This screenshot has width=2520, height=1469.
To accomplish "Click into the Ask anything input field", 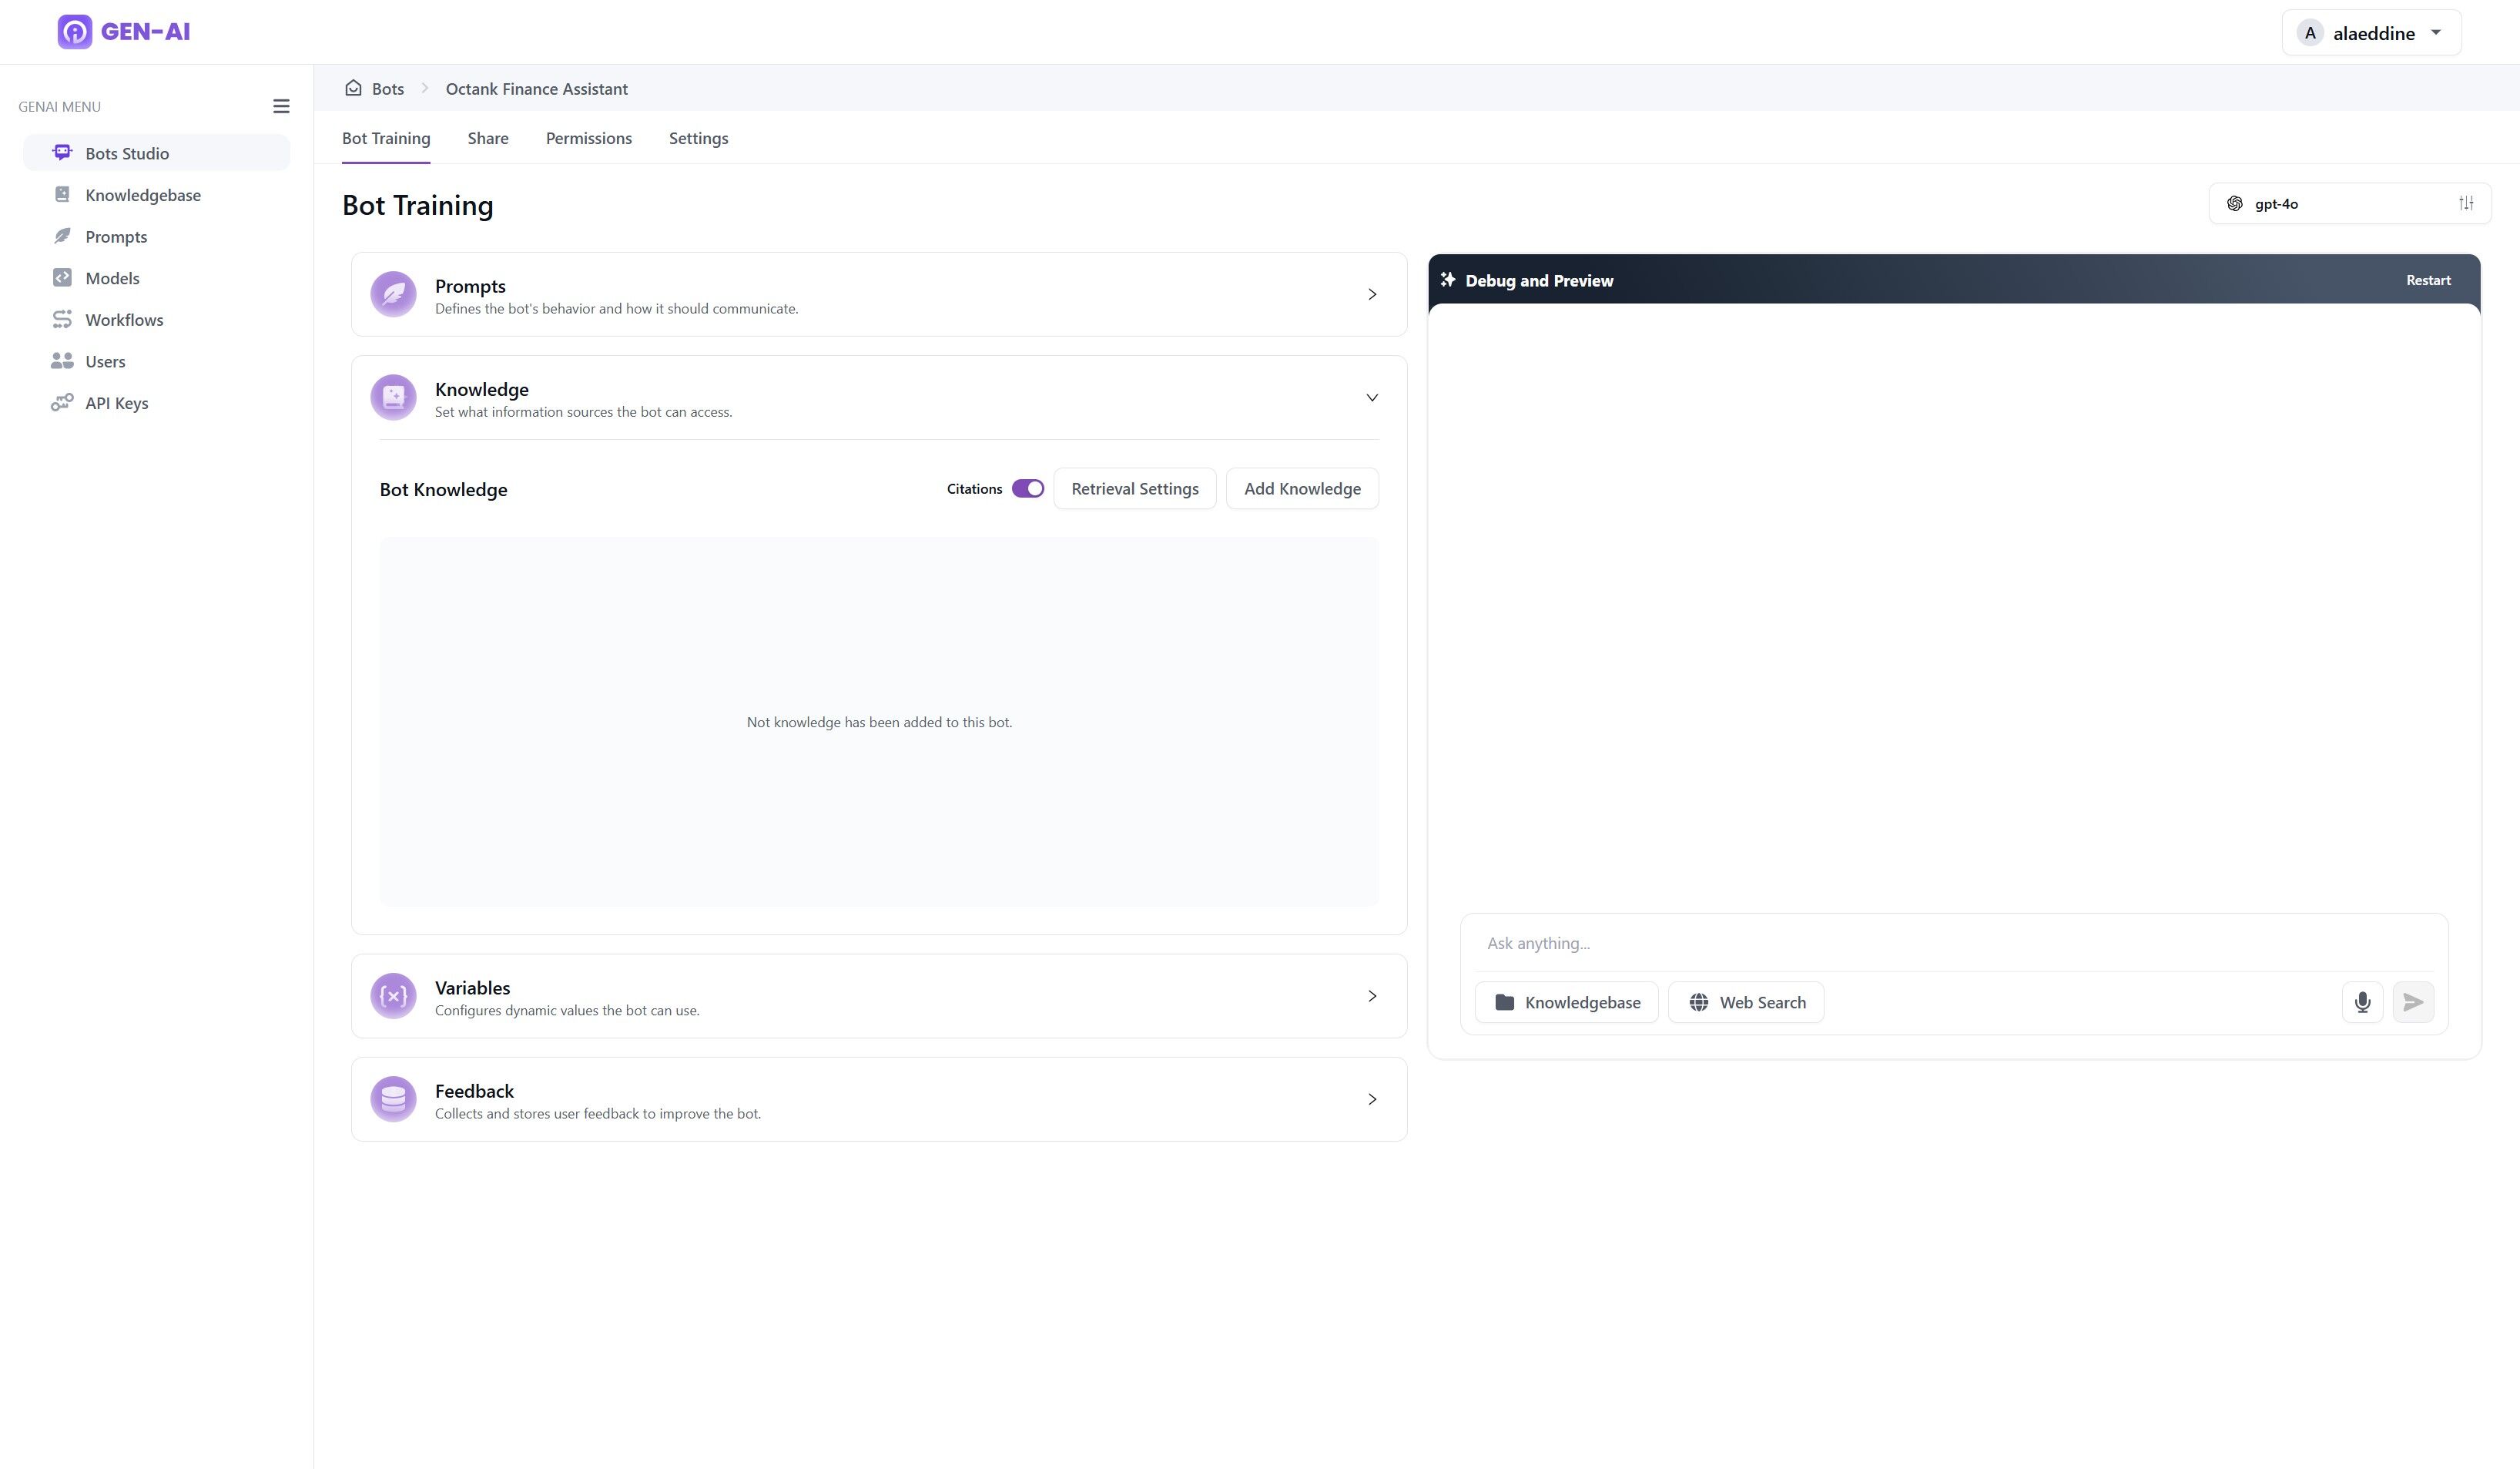I will point(1954,943).
